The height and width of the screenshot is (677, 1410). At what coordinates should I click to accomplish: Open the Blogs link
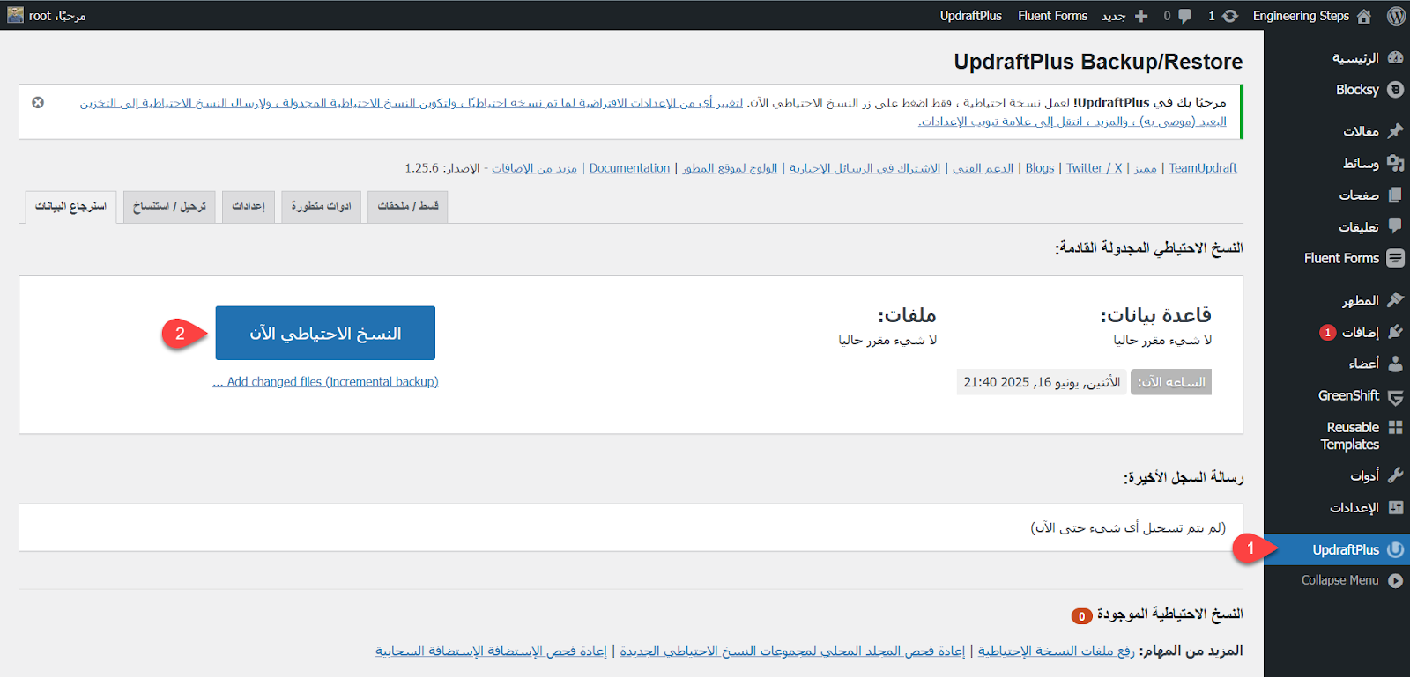point(1040,168)
